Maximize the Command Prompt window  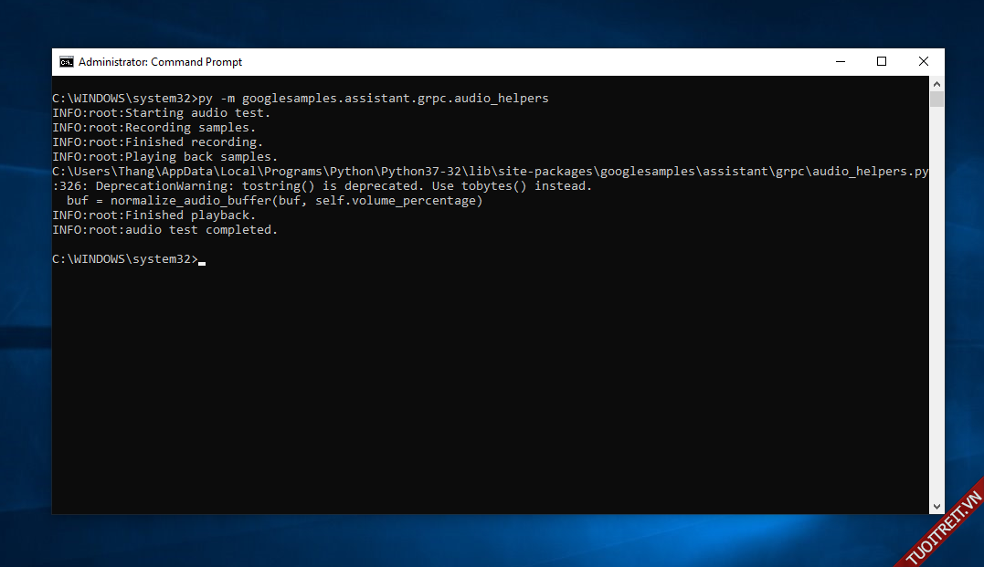click(882, 62)
